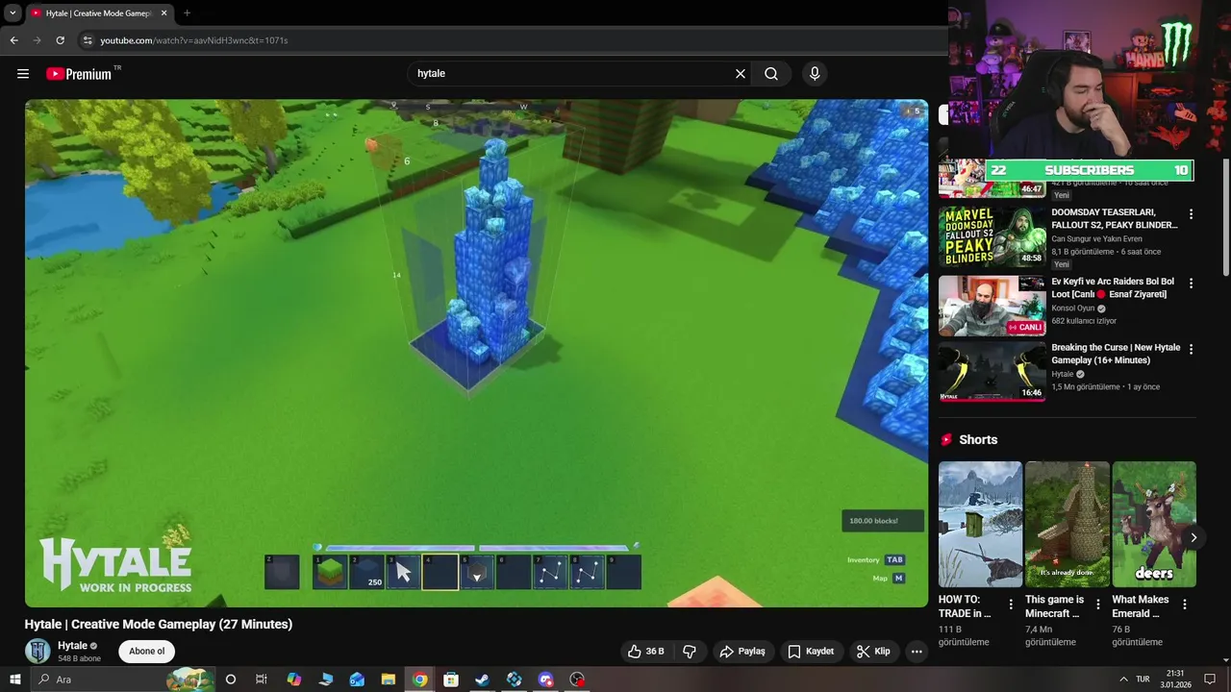
Task: Open purple controller app on taskbar
Action: coord(545,680)
